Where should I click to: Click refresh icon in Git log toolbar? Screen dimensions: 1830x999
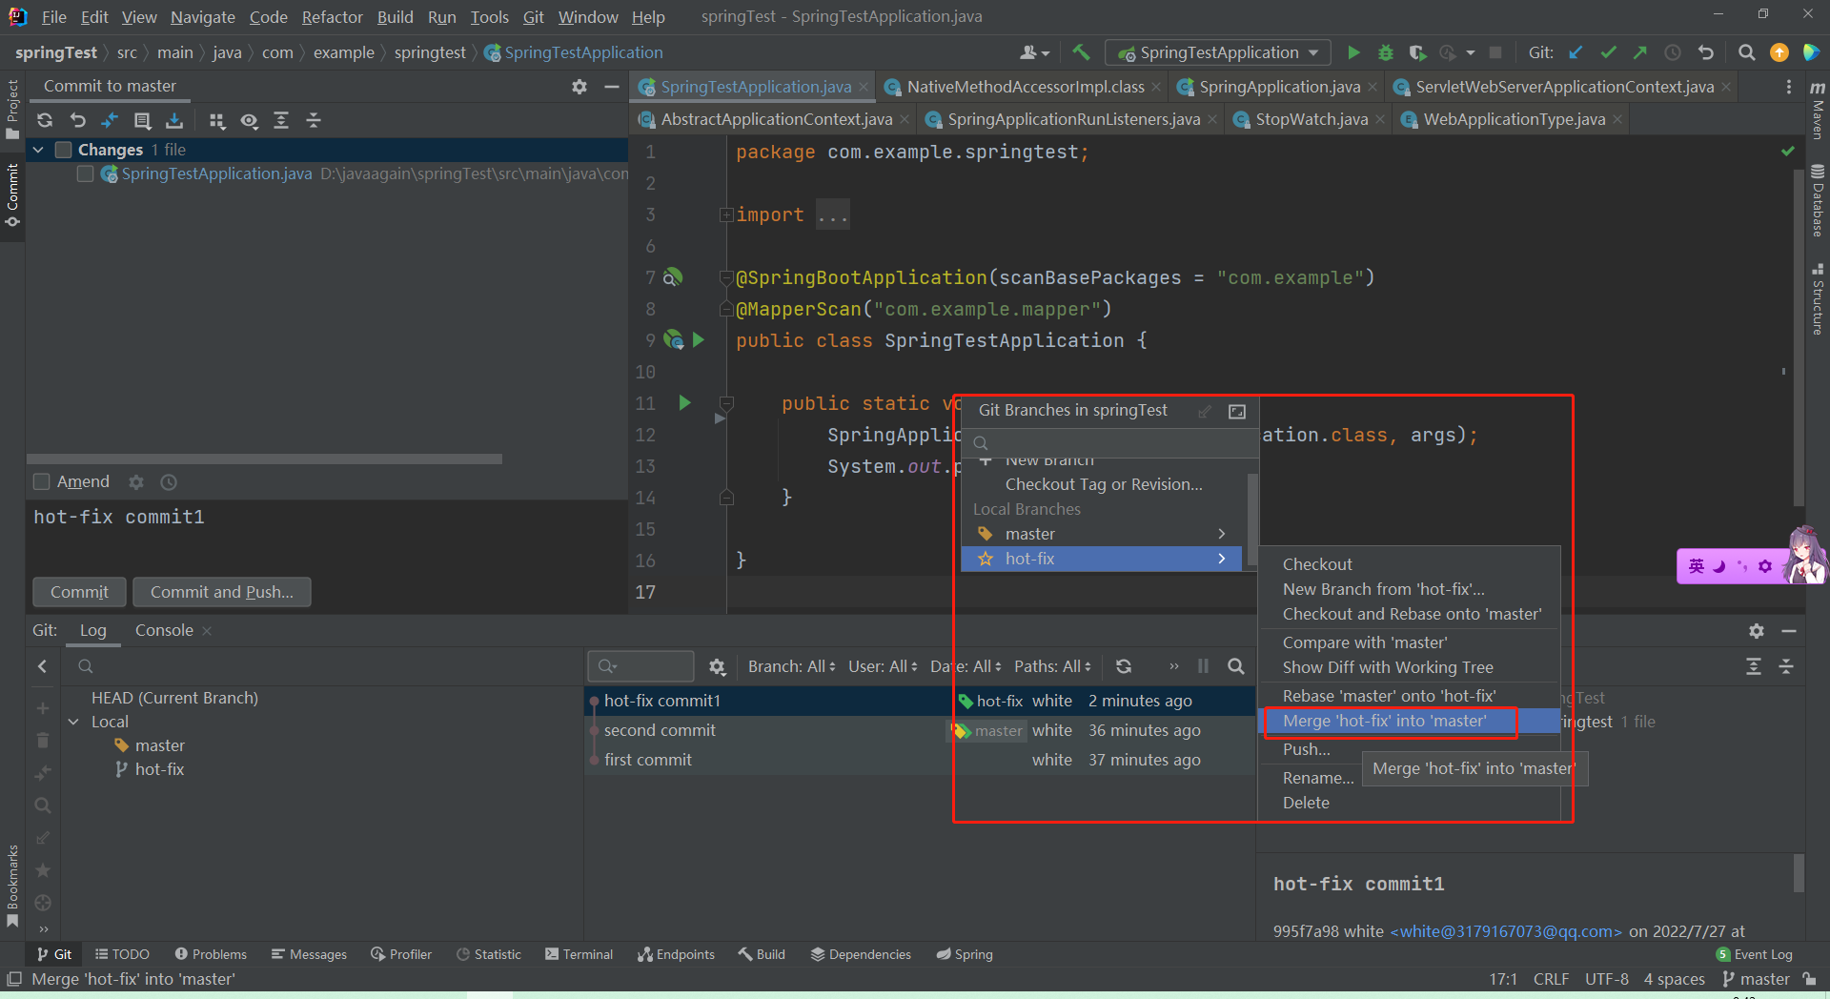tap(1124, 666)
